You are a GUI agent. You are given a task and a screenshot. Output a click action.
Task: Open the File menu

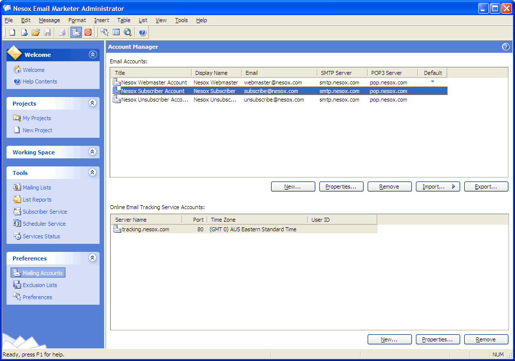coord(9,20)
